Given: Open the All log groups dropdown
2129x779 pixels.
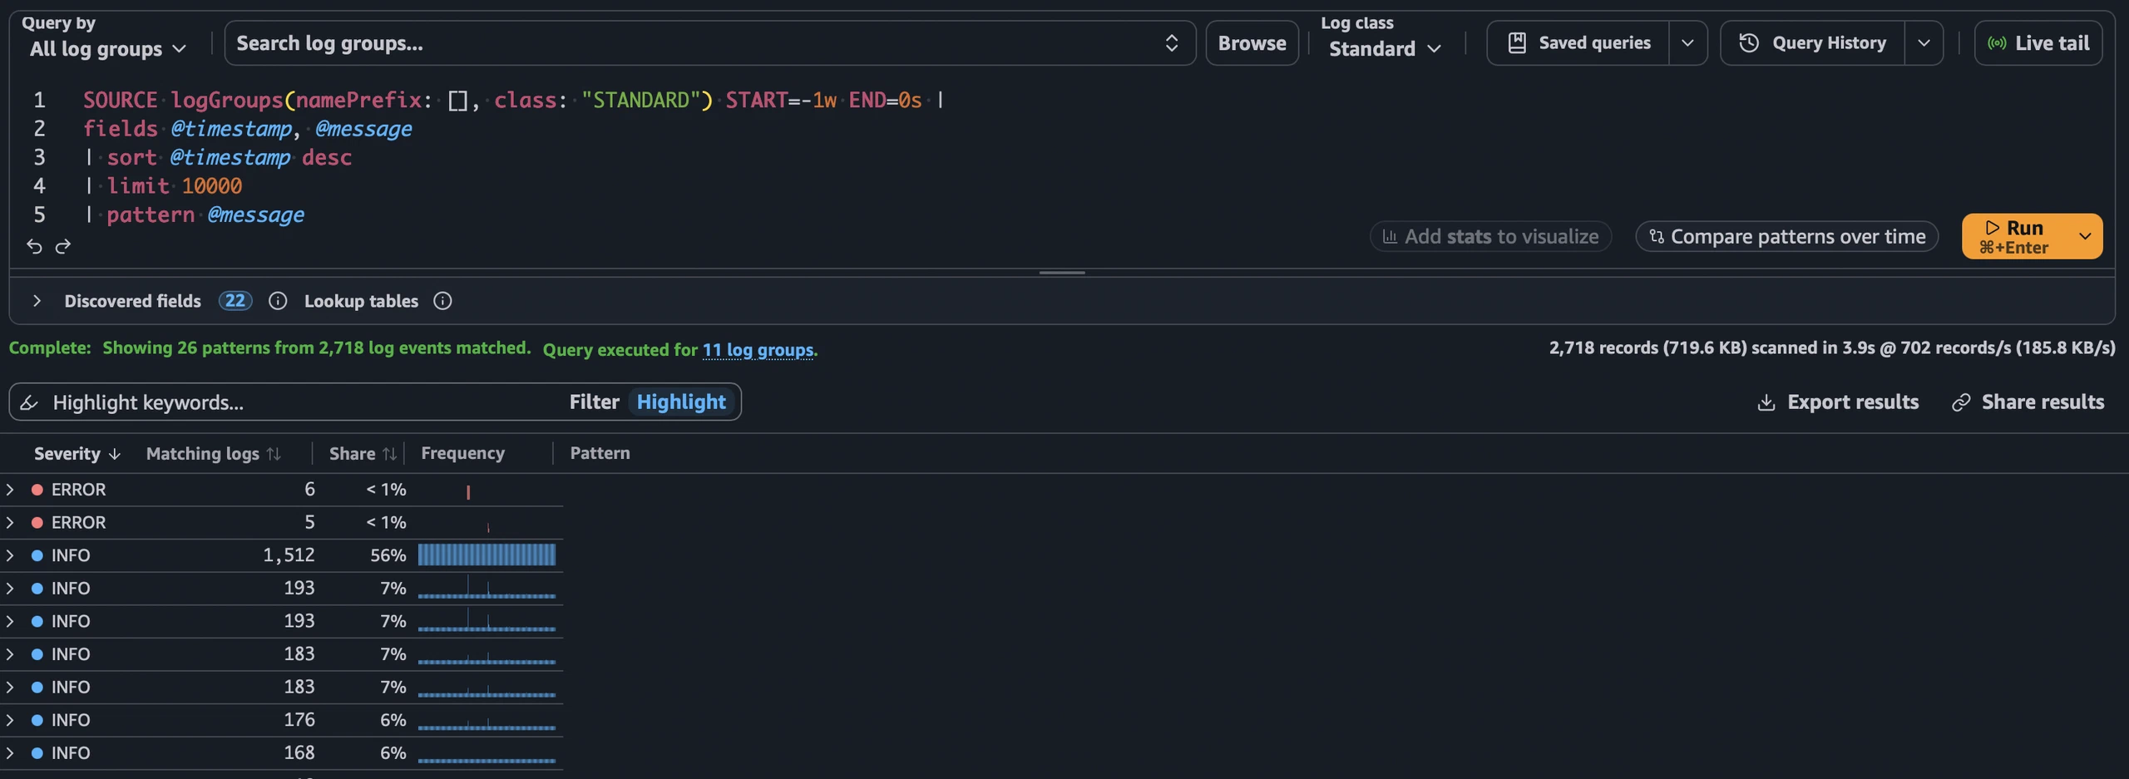Looking at the screenshot, I should [107, 49].
